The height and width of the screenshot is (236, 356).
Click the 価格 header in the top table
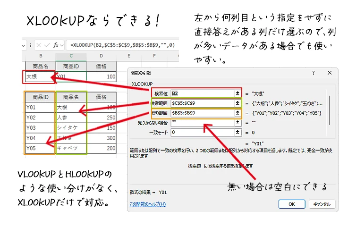pos(101,66)
